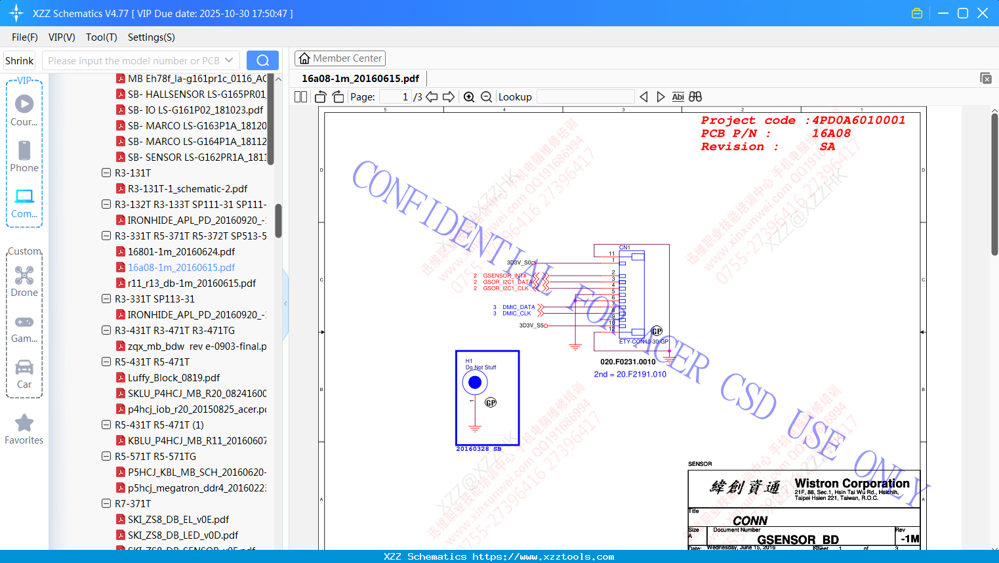Collapse the R3-132T R3-133T SP111-31 folder
Screen dimensions: 999x563
click(106, 204)
